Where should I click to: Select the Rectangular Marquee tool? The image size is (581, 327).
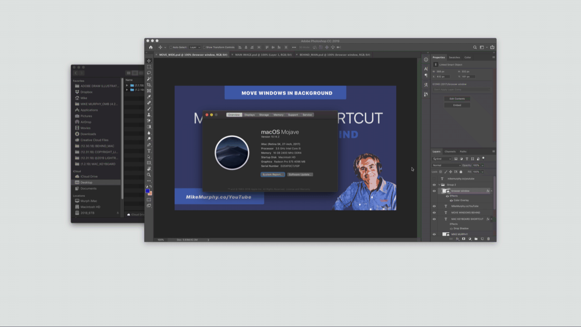(149, 67)
